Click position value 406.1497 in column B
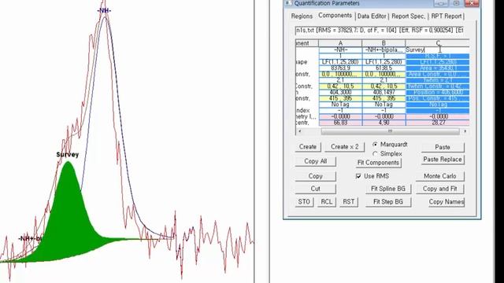The height and width of the screenshot is (283, 504). click(384, 93)
